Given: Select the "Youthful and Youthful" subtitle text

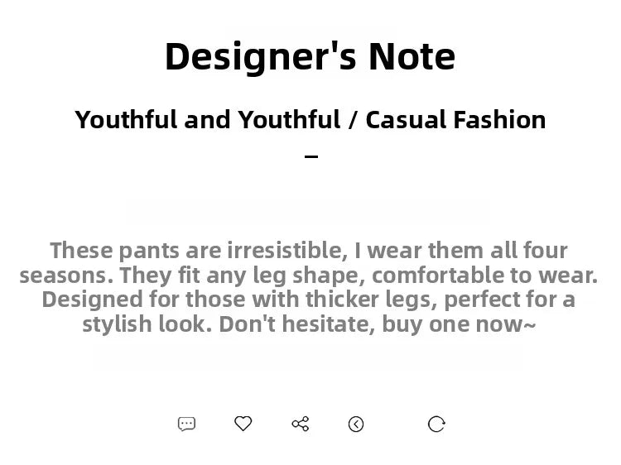Looking at the screenshot, I should tap(208, 119).
